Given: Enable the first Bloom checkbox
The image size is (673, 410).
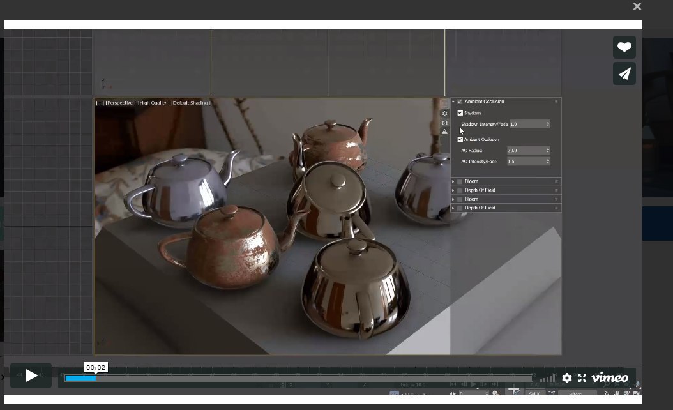Looking at the screenshot, I should [x=460, y=181].
